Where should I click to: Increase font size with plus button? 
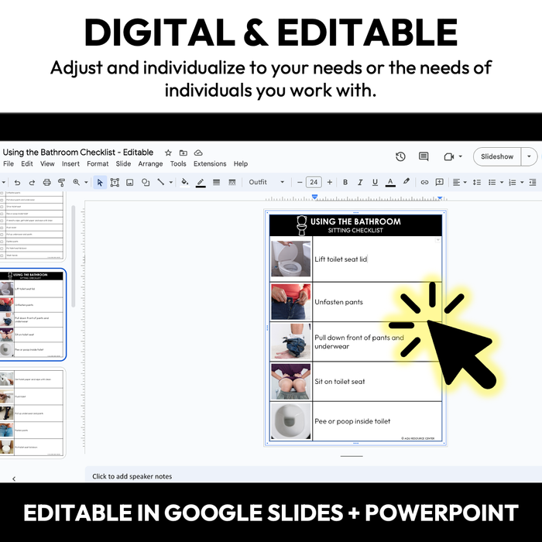pos(330,183)
